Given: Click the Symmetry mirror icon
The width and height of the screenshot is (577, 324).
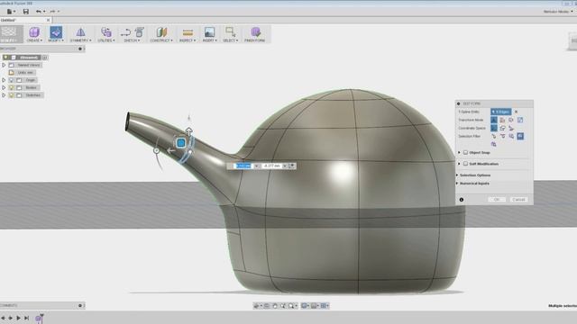Looking at the screenshot, I should 80,32.
